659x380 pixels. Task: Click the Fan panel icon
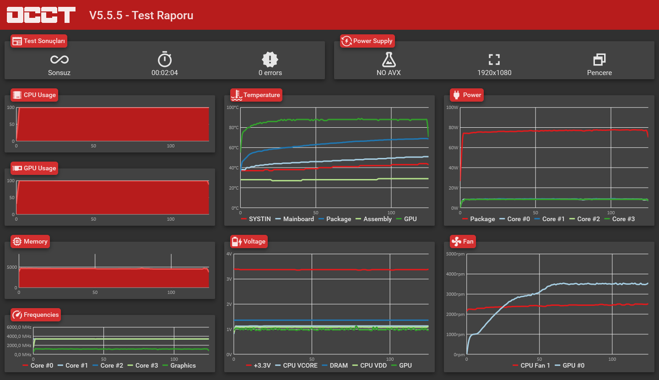456,241
